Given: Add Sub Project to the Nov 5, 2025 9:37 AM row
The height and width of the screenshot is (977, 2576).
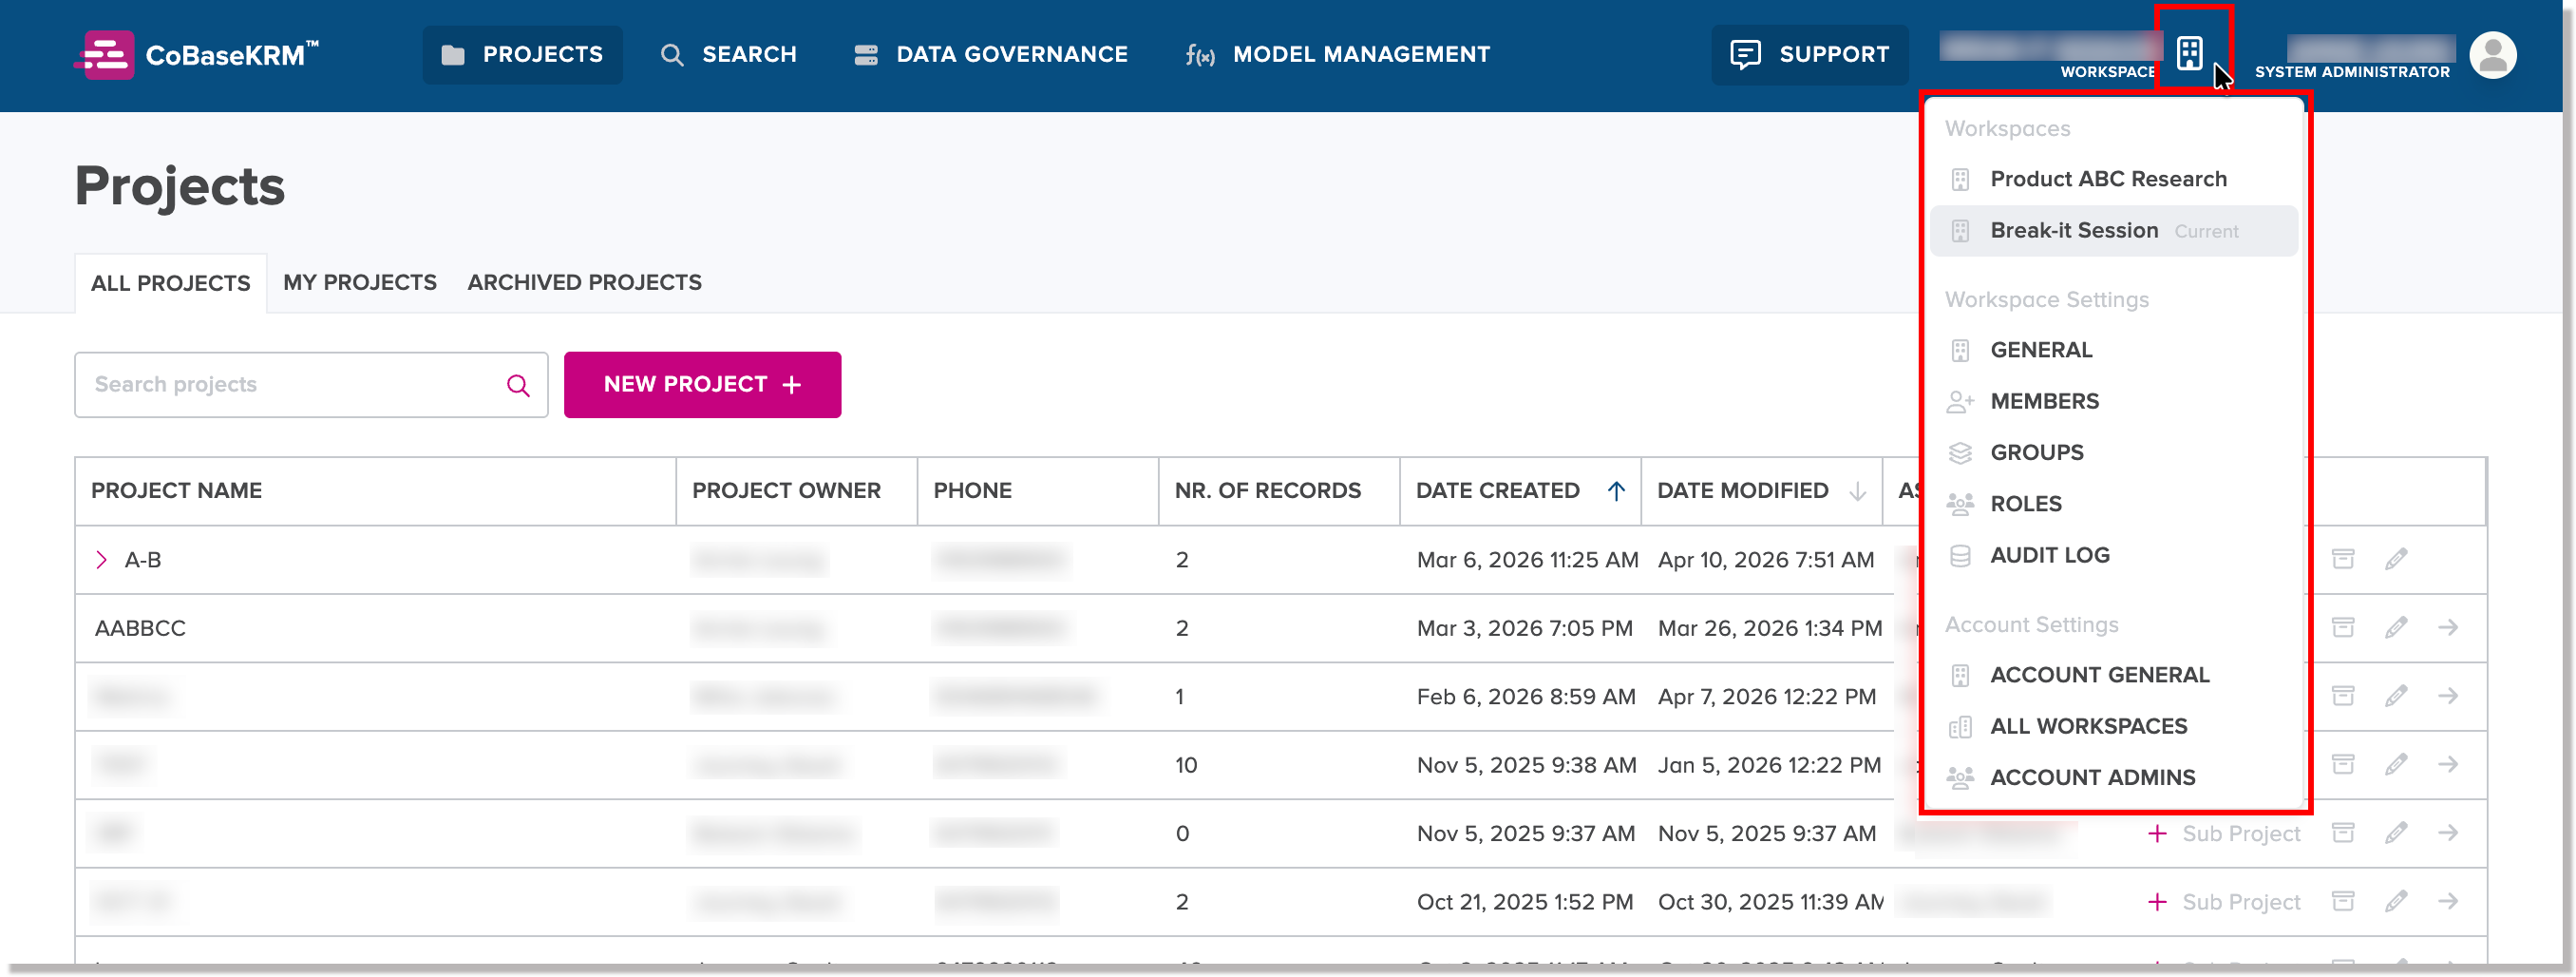Looking at the screenshot, I should (x=2223, y=833).
